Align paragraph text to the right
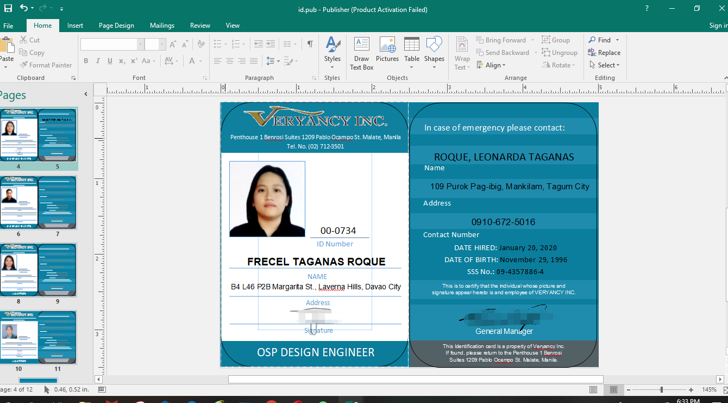Viewport: 728px width, 403px height. pyautogui.click(x=242, y=61)
